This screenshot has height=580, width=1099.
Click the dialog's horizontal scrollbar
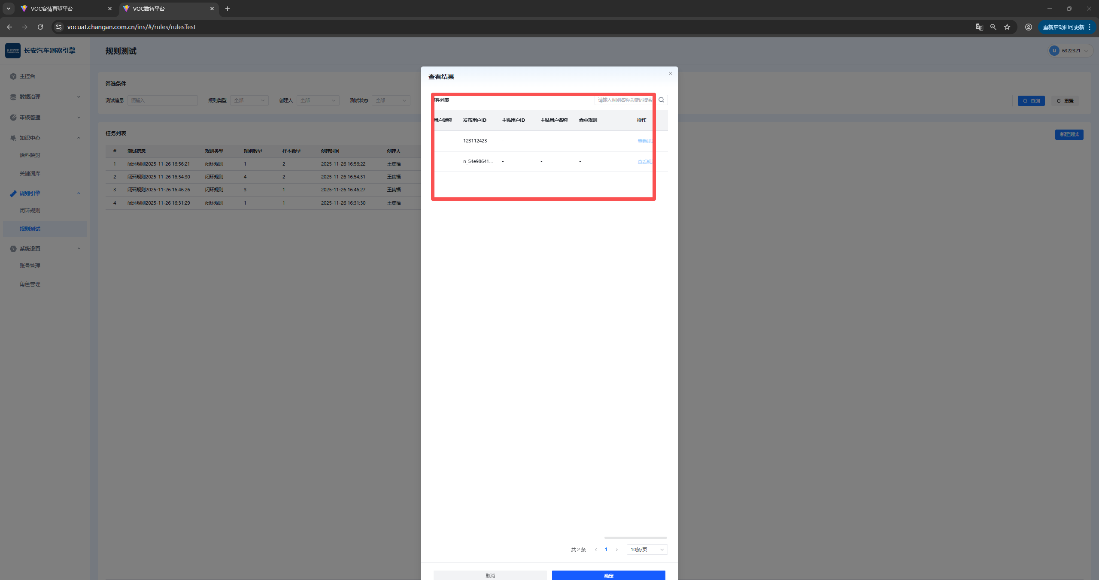[635, 538]
